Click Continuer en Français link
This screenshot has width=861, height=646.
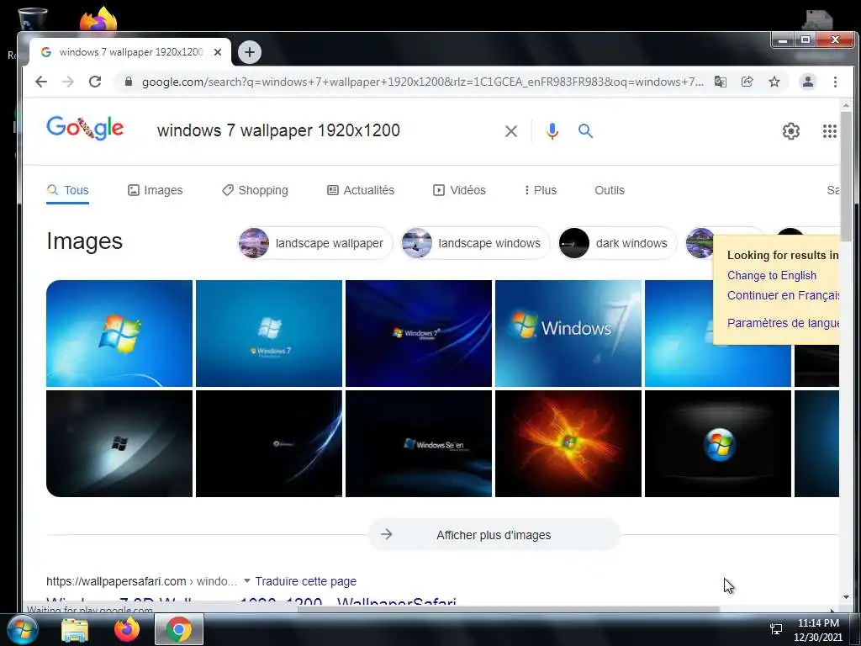(x=783, y=295)
